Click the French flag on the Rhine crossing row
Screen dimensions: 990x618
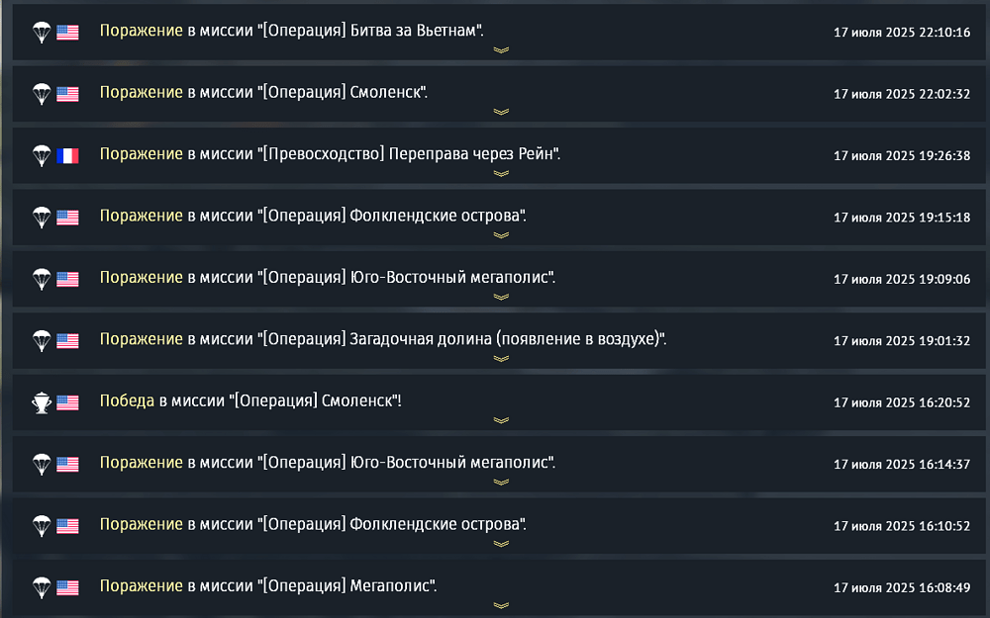67,155
